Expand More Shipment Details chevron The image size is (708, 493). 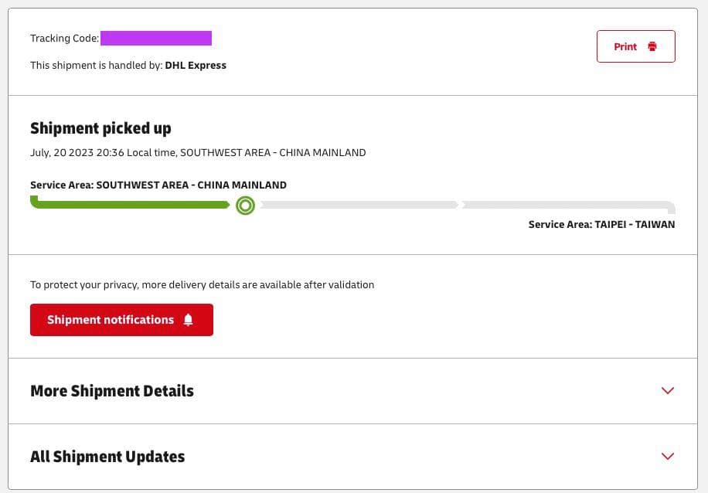pyautogui.click(x=668, y=390)
